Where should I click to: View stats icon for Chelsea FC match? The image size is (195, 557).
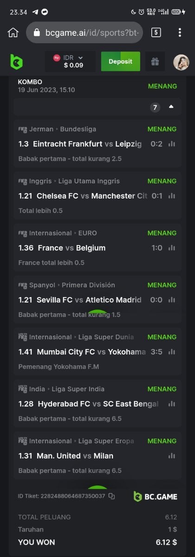(172, 196)
